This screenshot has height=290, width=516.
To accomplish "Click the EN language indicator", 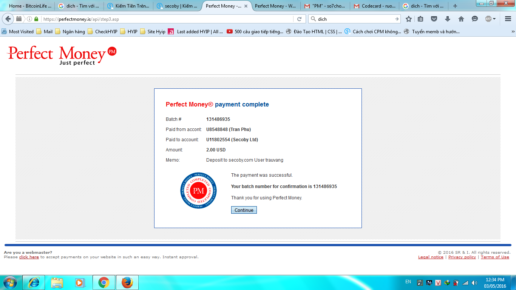I will (x=408, y=282).
